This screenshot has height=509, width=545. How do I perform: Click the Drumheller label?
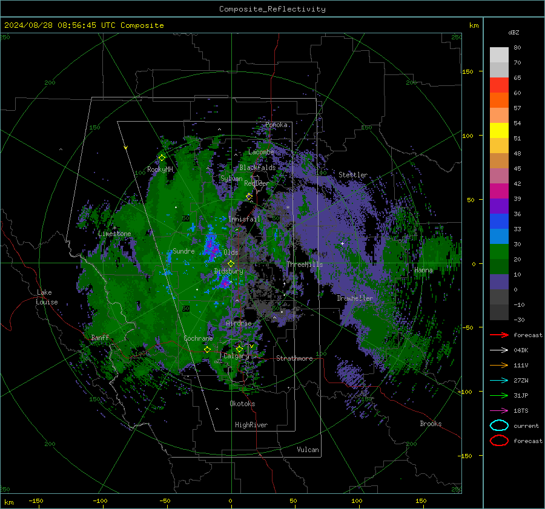coord(355,298)
